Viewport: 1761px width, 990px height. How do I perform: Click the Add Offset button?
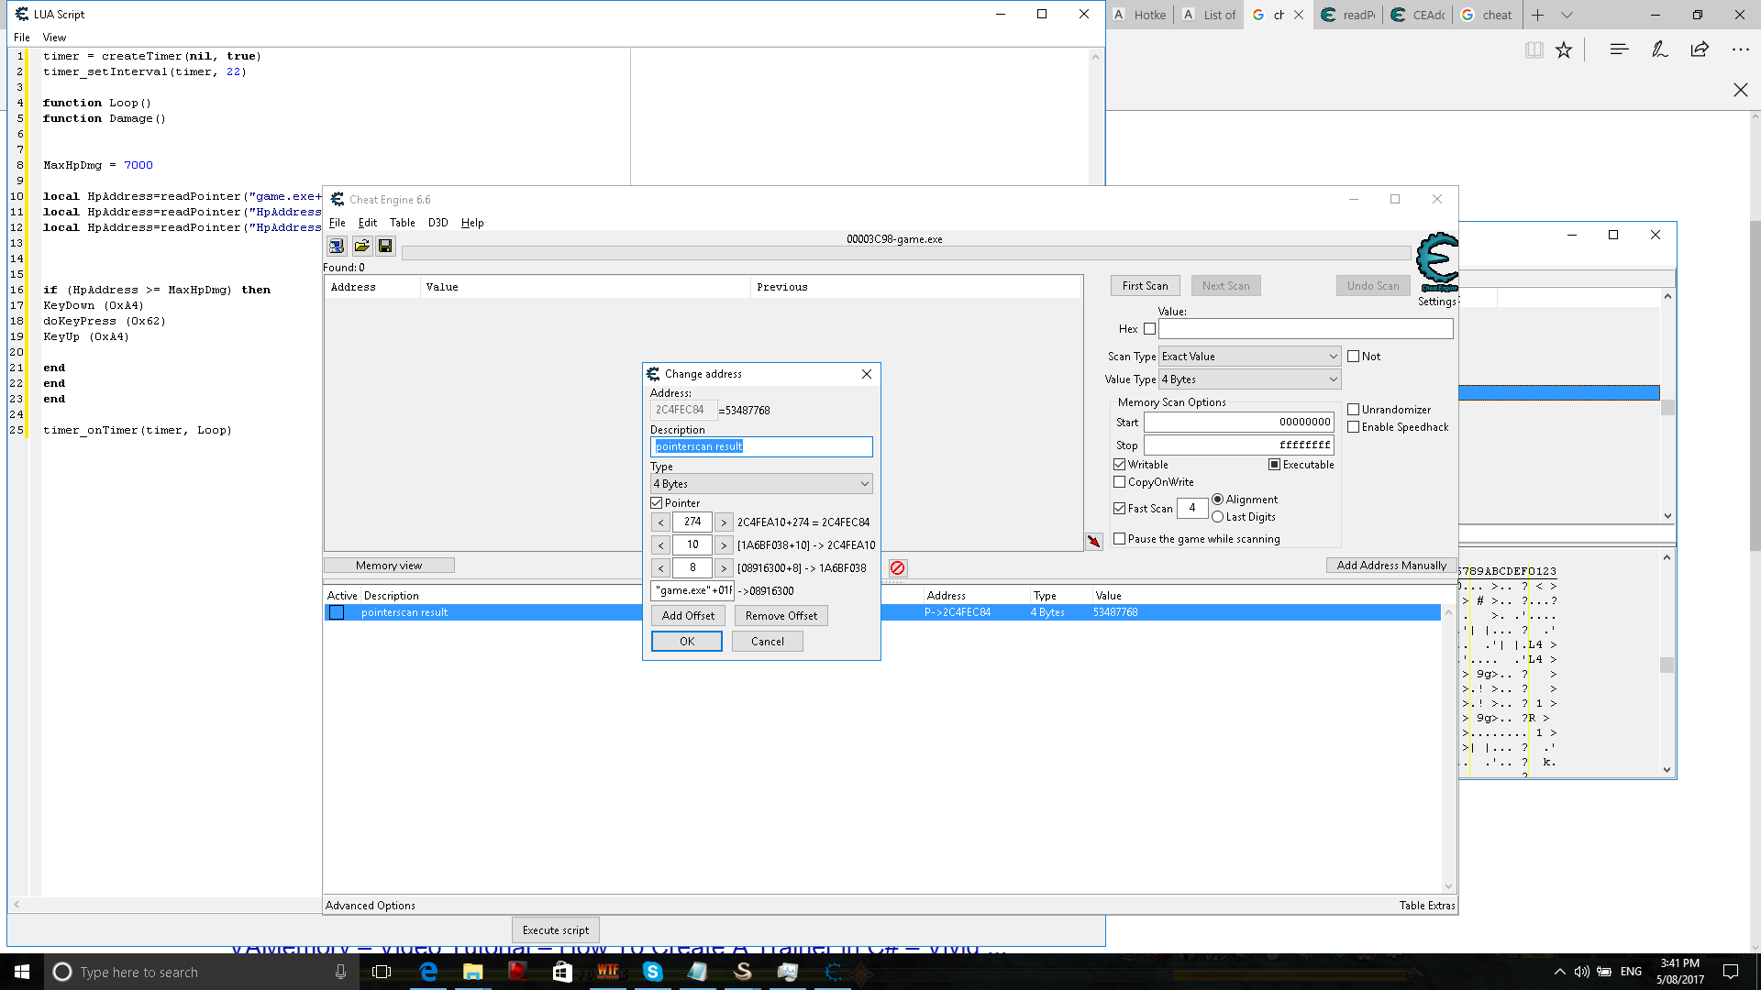687,615
